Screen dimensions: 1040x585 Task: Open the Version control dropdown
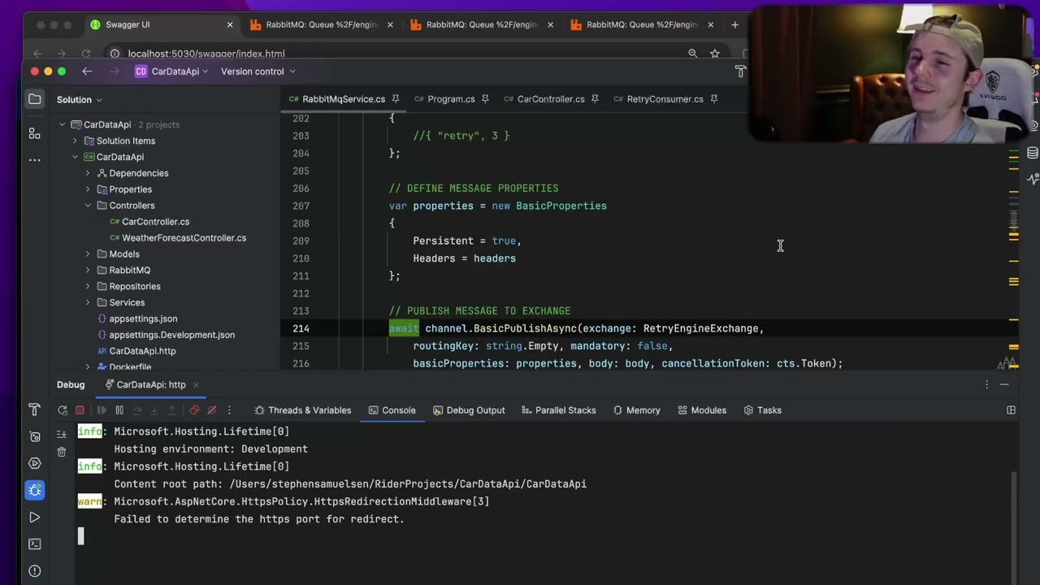coord(258,71)
